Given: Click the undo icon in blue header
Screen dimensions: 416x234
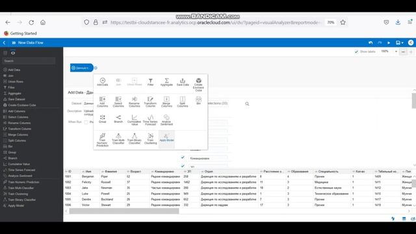Looking at the screenshot, I should coord(370,43).
